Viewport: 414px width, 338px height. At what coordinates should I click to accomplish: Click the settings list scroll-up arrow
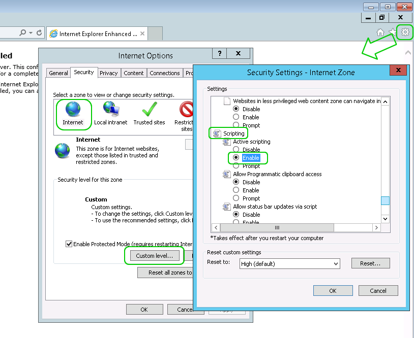click(x=385, y=102)
